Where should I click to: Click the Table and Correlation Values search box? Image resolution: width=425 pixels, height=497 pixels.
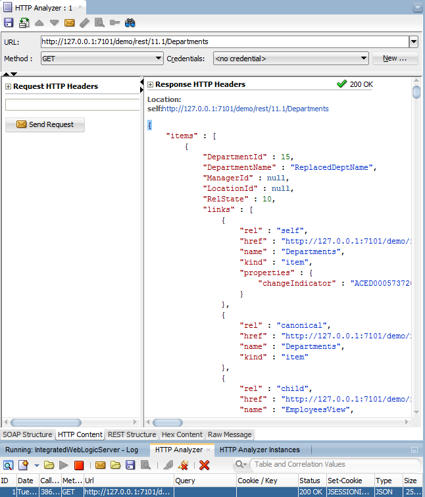click(334, 464)
